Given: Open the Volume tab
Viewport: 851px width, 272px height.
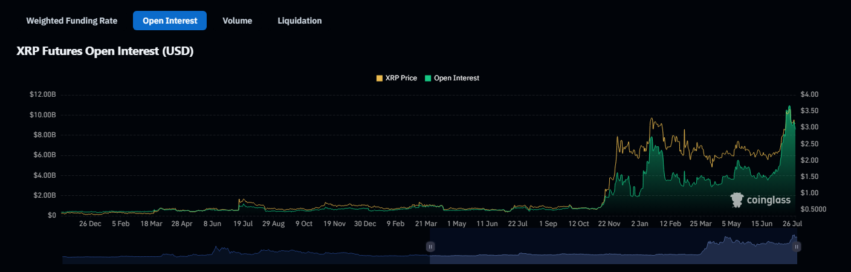Looking at the screenshot, I should pyautogui.click(x=237, y=21).
